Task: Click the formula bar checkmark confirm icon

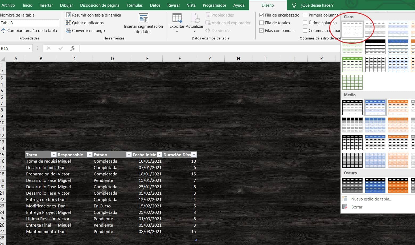Action: click(x=61, y=48)
